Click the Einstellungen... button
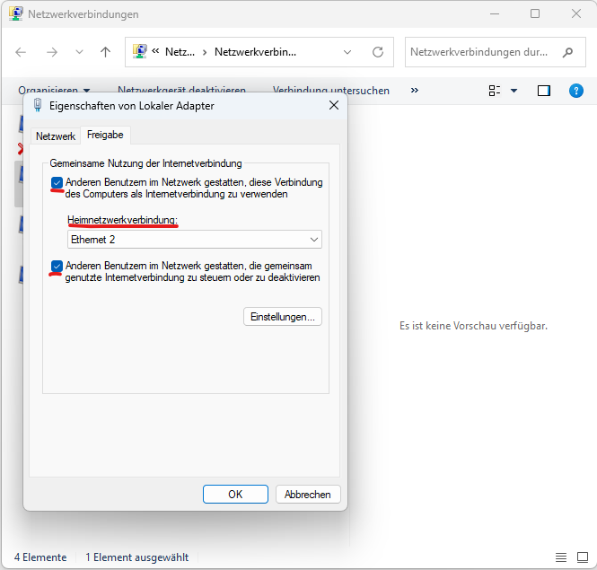 (x=282, y=317)
